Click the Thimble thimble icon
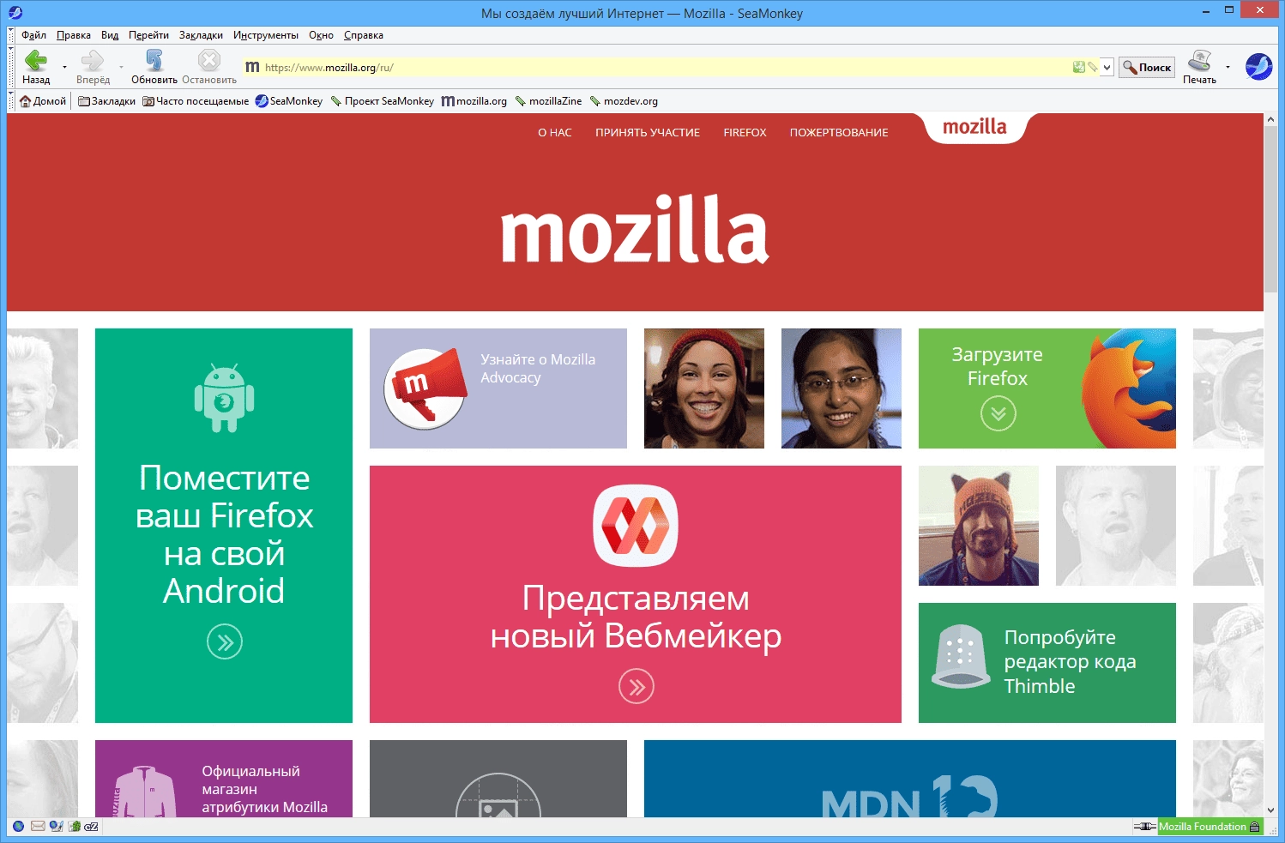Screen dimensions: 1285x843 tap(961, 656)
